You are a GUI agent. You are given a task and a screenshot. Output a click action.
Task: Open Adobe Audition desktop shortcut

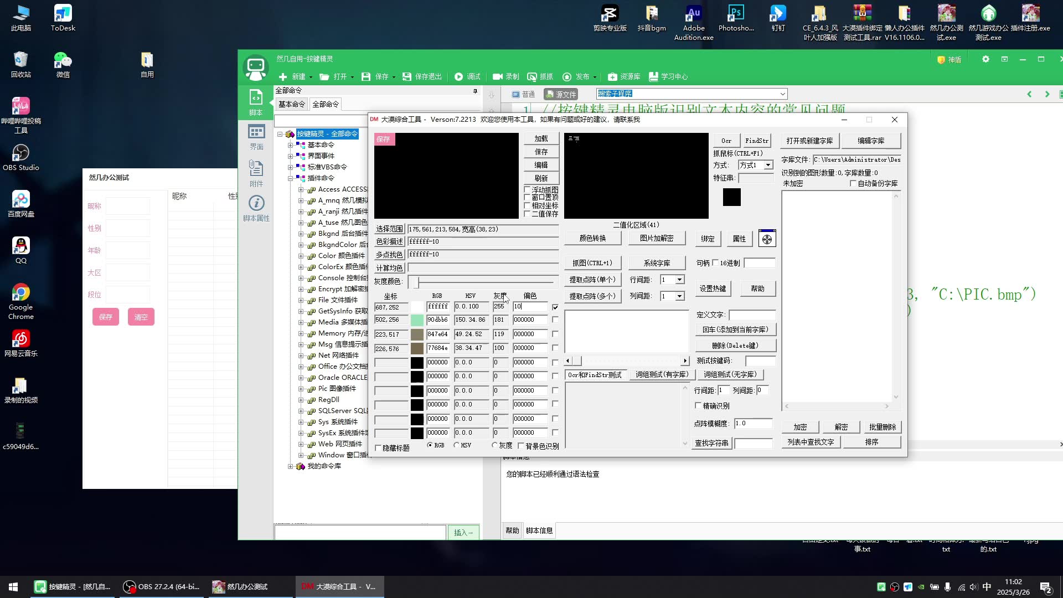point(694,22)
